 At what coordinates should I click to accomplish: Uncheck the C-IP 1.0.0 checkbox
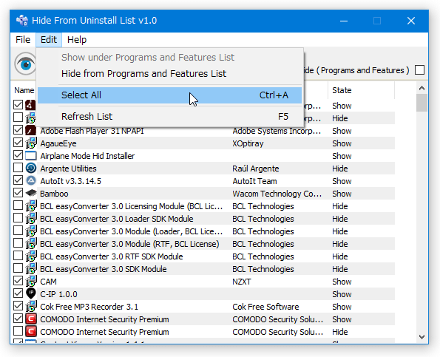[x=18, y=293]
